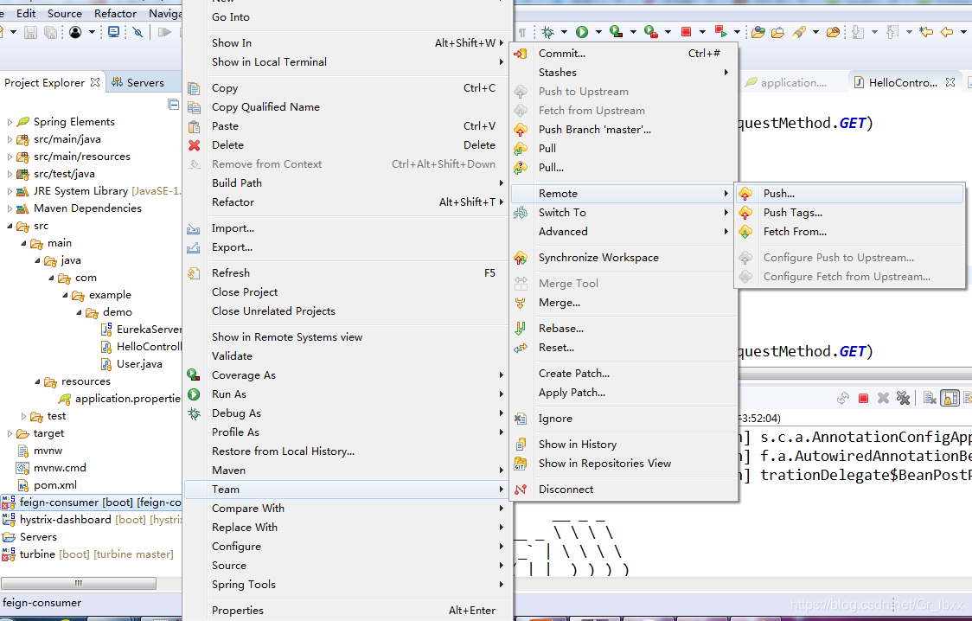The image size is (972, 621).
Task: Click the Run toolbar button
Action: [581, 32]
